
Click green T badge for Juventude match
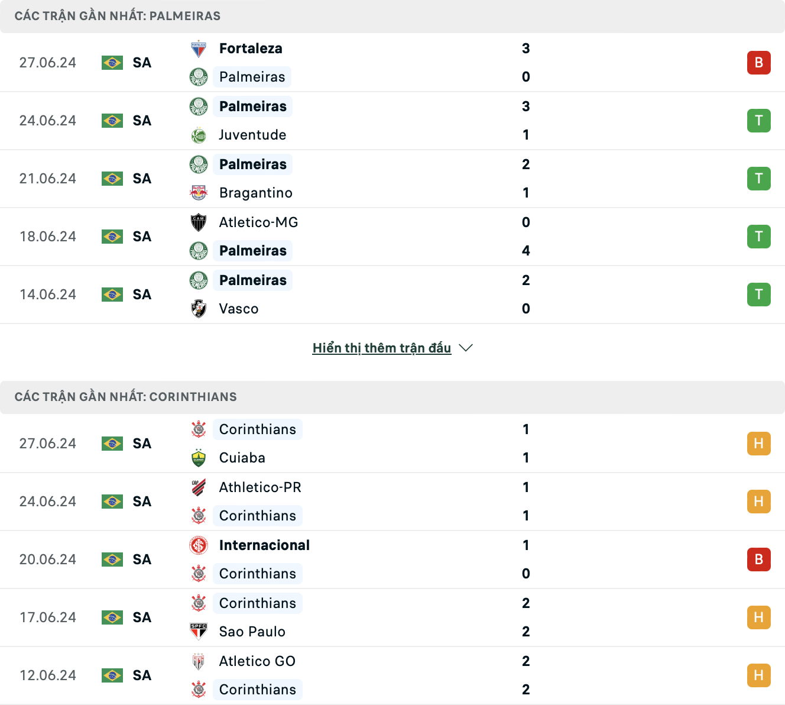pos(759,121)
